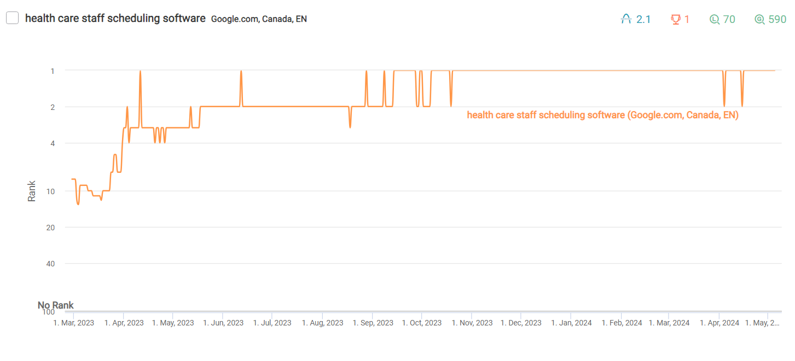The height and width of the screenshot is (361, 795).
Task: Click the orange trophy best rank icon
Action: 676,19
